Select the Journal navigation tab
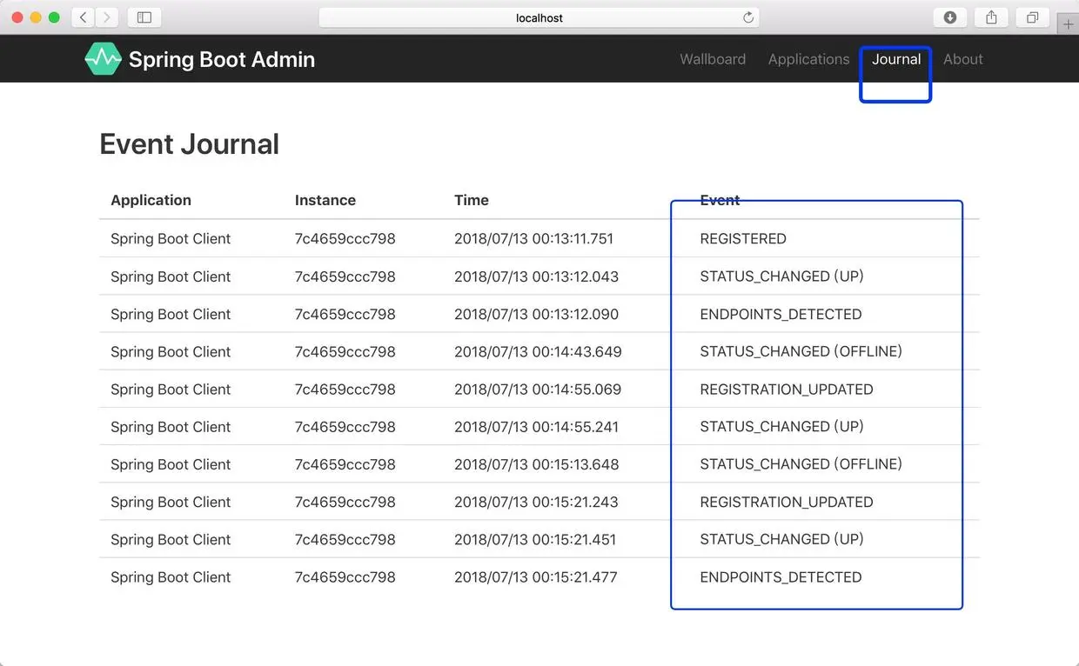The height and width of the screenshot is (666, 1079). (x=896, y=59)
